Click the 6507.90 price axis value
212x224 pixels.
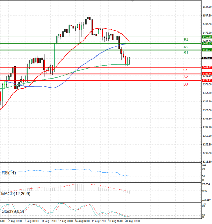coord(207,16)
